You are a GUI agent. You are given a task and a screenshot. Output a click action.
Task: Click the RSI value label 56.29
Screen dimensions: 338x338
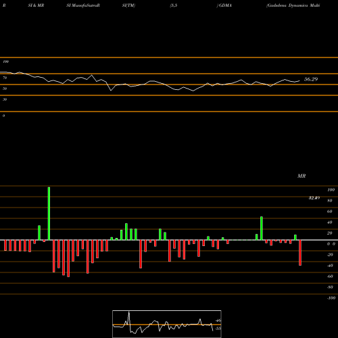[311, 79]
